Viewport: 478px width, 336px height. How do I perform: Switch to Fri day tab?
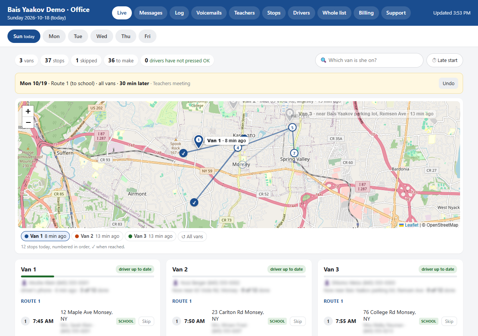pos(148,36)
